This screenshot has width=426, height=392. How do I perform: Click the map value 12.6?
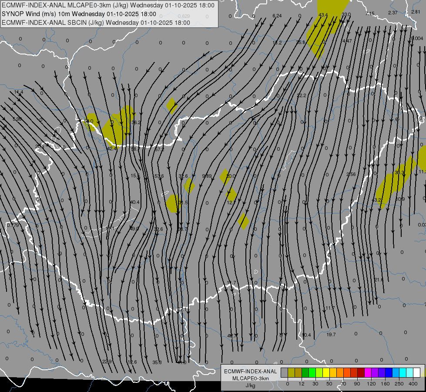coord(132,362)
